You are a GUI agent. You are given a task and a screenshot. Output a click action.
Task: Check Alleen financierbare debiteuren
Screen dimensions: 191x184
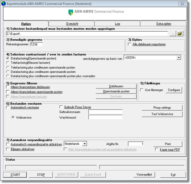coord(8,87)
